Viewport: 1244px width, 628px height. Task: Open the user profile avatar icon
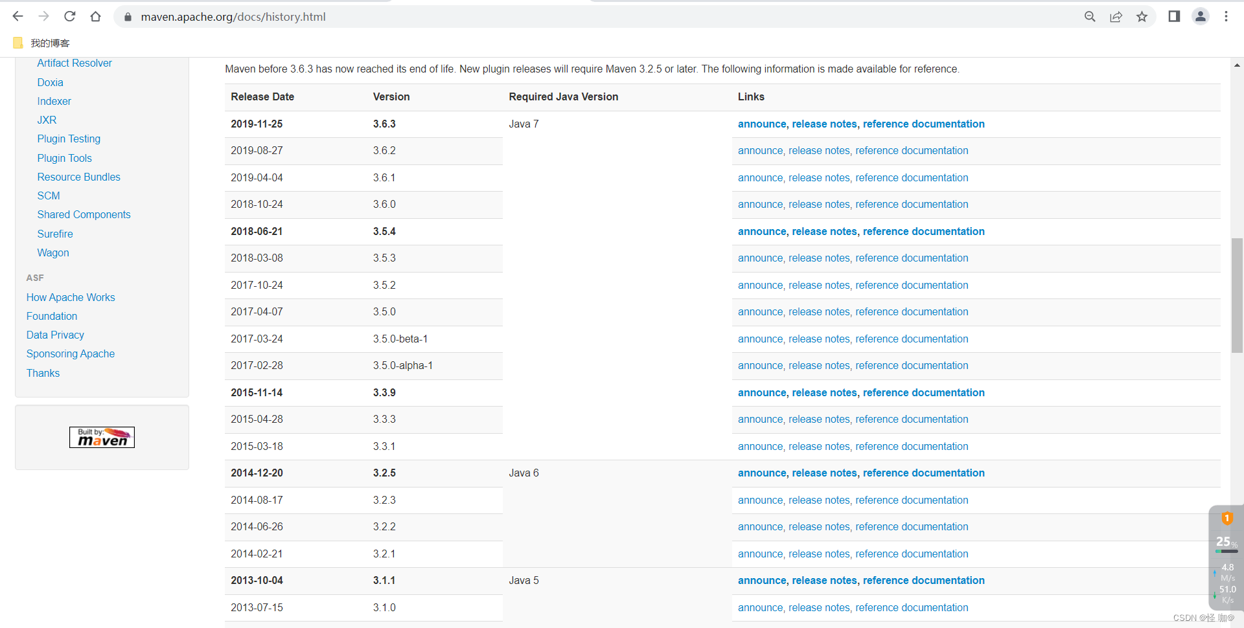(1201, 16)
